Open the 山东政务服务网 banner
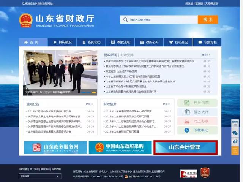 pos(55,147)
